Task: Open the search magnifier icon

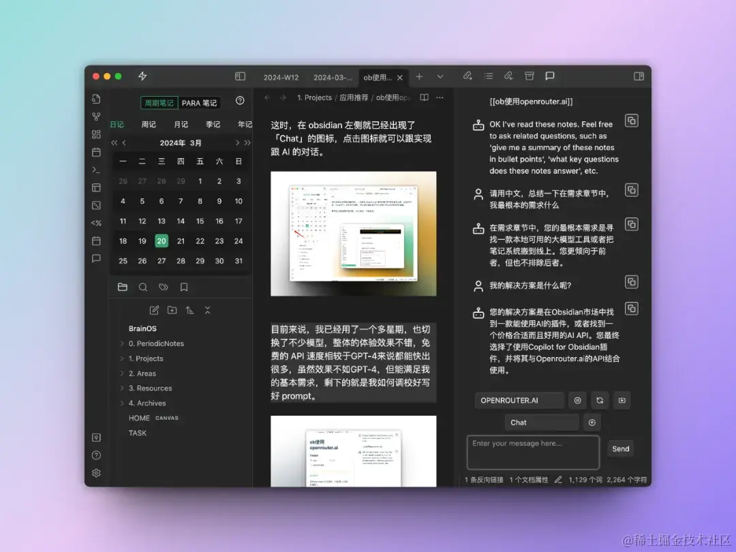Action: (143, 287)
